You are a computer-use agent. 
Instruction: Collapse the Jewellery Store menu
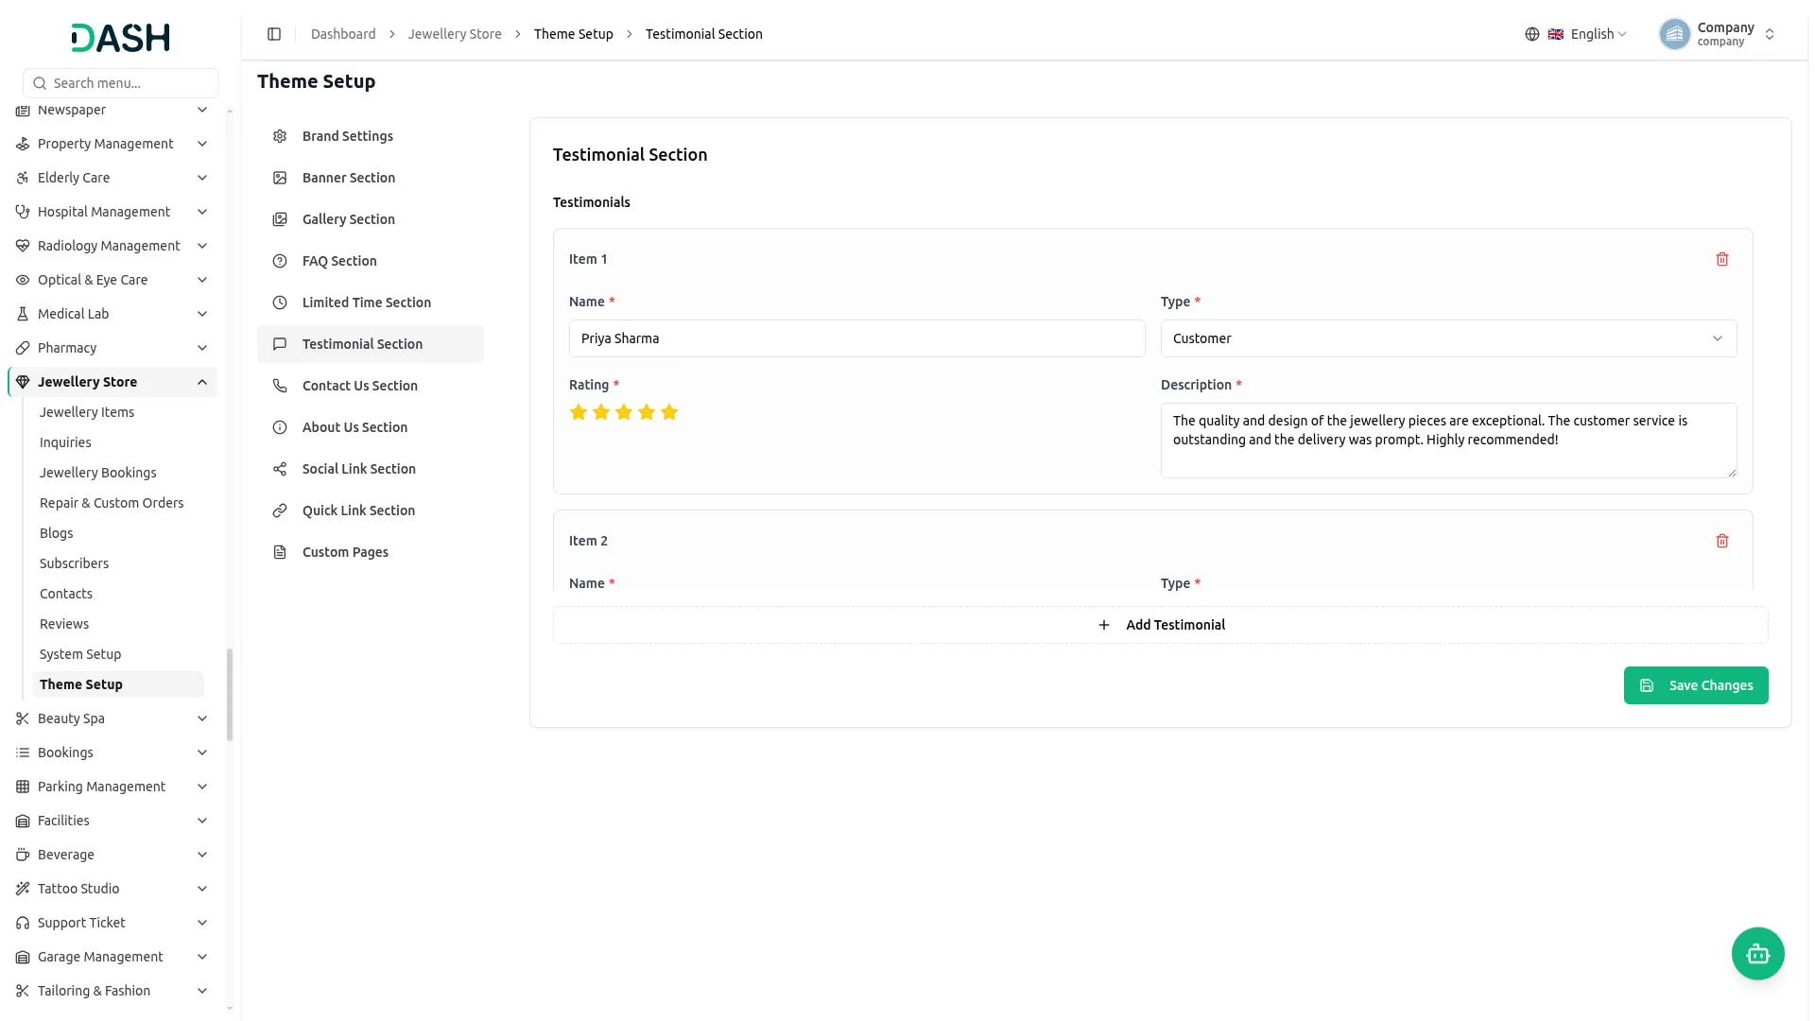coord(202,382)
